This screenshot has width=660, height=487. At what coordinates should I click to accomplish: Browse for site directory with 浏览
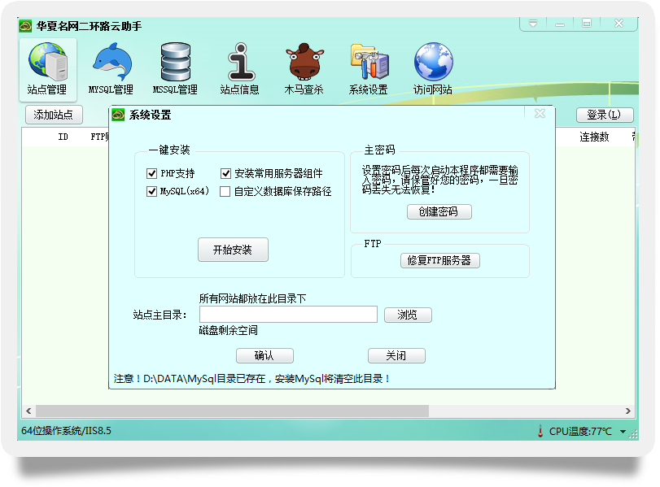coord(408,315)
